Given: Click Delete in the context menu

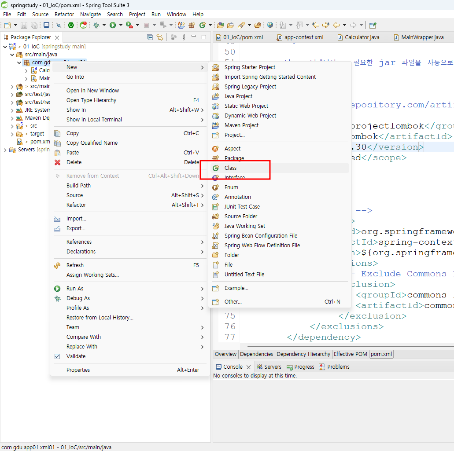Looking at the screenshot, I should pyautogui.click(x=129, y=162).
